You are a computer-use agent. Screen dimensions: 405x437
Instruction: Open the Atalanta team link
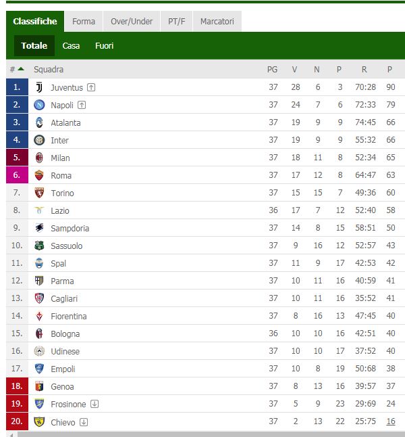click(x=65, y=122)
